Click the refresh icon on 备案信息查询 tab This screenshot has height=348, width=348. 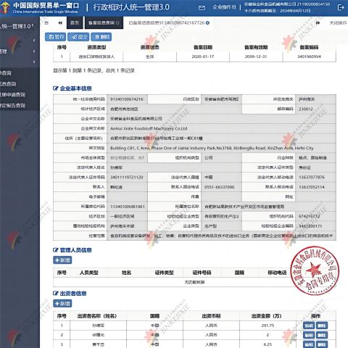(x=117, y=23)
